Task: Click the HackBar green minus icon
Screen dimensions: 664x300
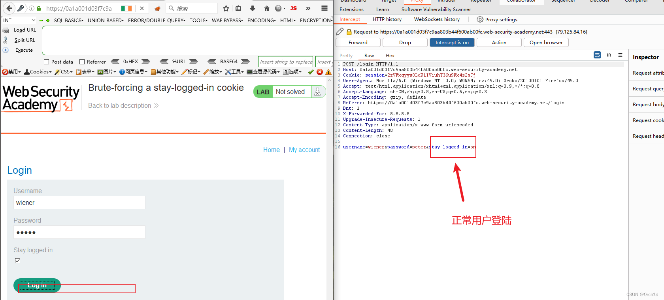Action: (x=41, y=21)
